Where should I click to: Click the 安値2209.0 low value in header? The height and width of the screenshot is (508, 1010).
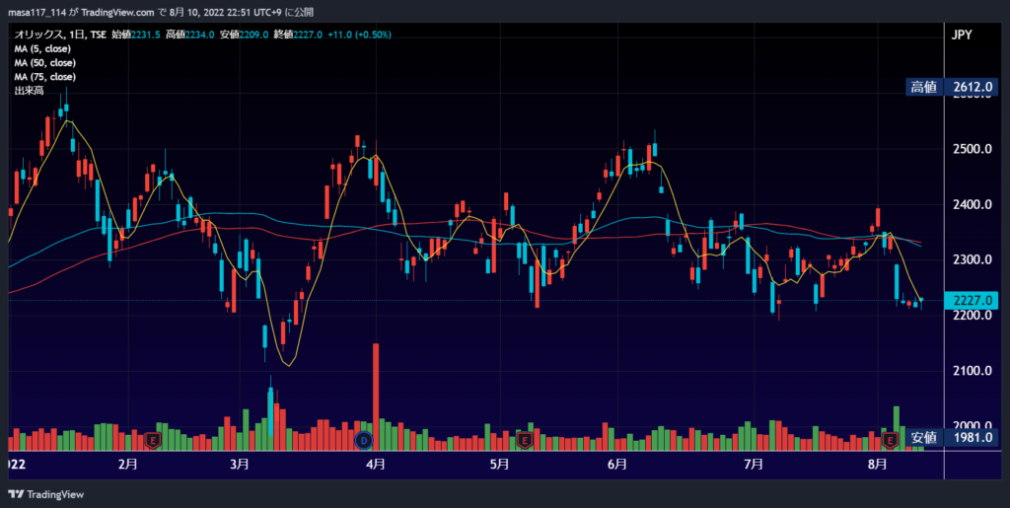click(x=245, y=35)
